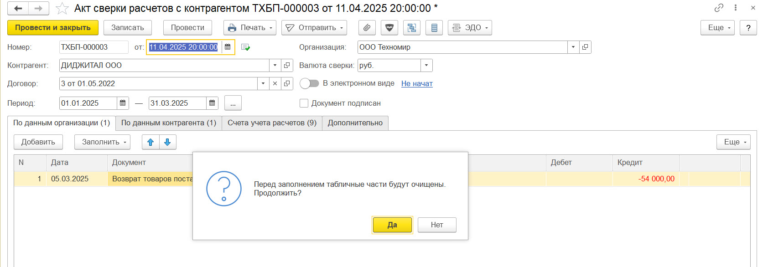Expand the Контрагент dropdown list
The height and width of the screenshot is (267, 768).
click(275, 66)
